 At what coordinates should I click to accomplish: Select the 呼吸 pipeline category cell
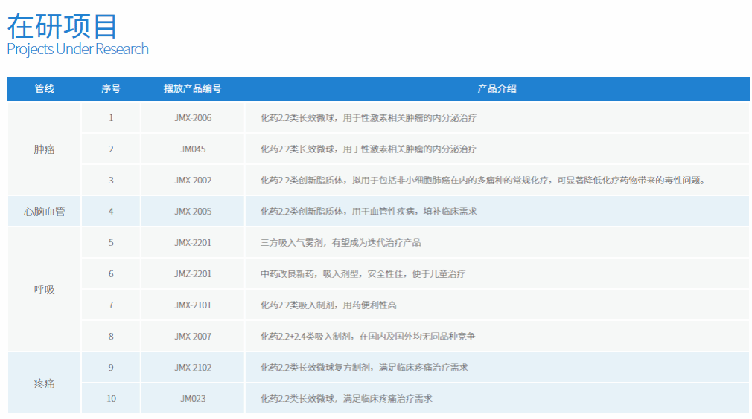point(45,290)
